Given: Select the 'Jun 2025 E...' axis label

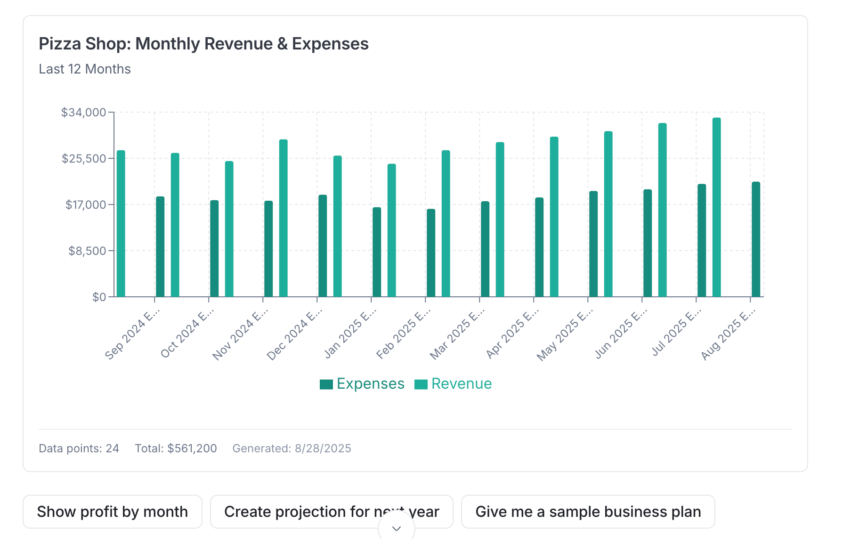Looking at the screenshot, I should point(621,334).
